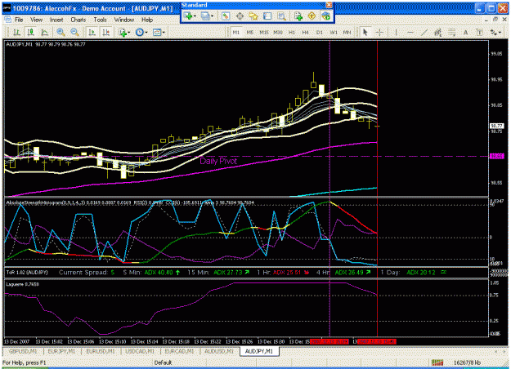Activate the MN timeframe
This screenshot has height=369, width=511.
tap(347, 32)
